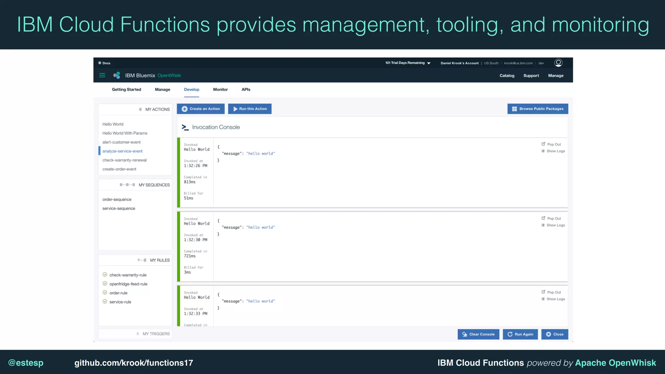
Task: Switch to the Monitor tab
Action: tap(220, 90)
